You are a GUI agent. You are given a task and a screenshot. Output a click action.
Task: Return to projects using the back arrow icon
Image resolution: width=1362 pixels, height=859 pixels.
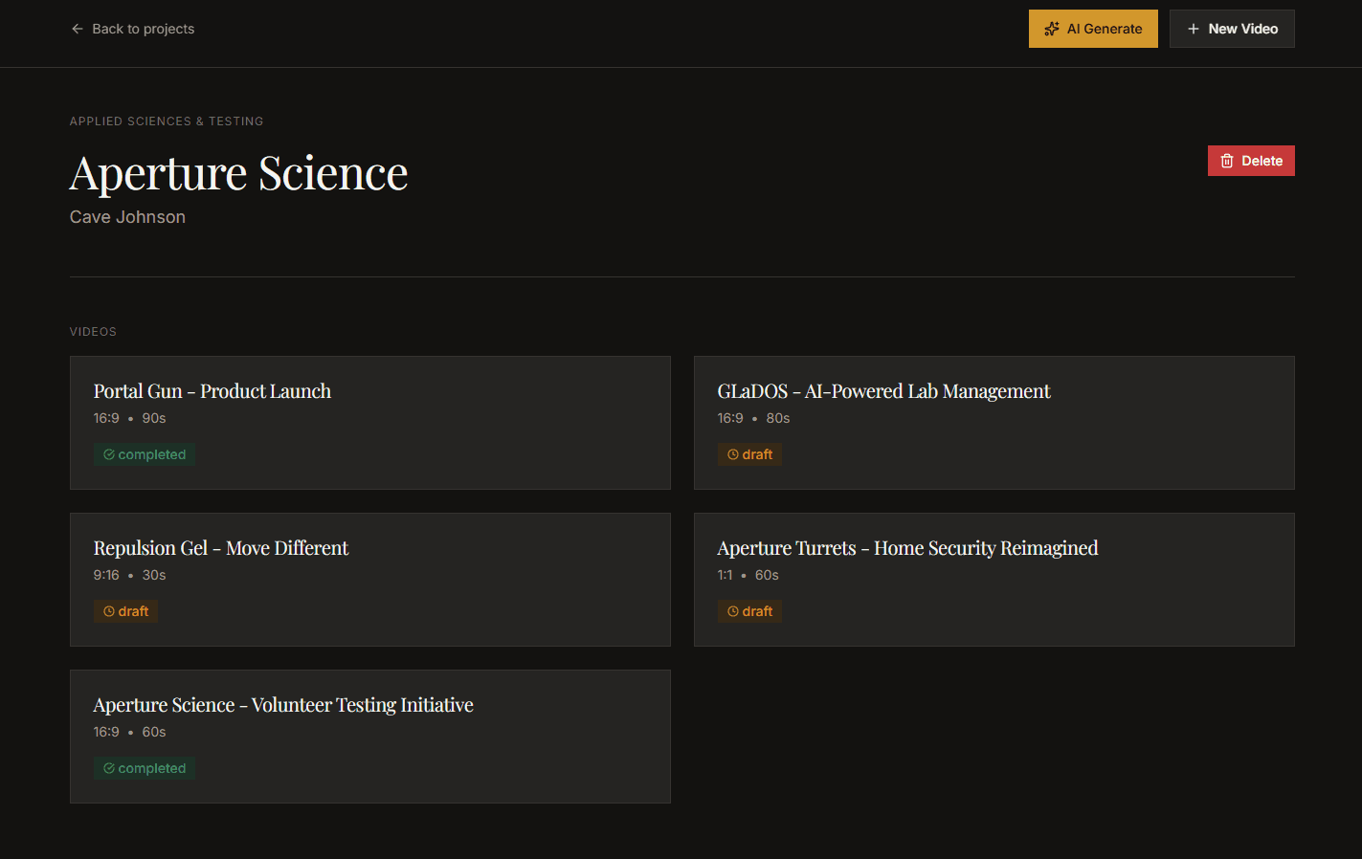click(77, 29)
